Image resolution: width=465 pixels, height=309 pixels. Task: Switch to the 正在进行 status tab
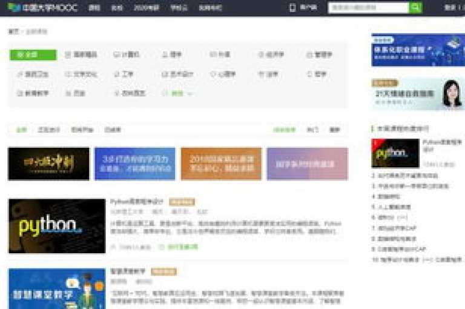(x=49, y=130)
